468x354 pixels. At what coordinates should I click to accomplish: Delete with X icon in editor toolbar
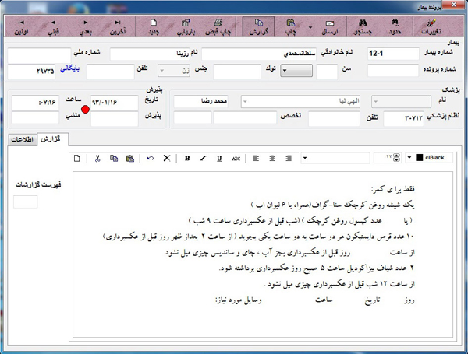167,158
